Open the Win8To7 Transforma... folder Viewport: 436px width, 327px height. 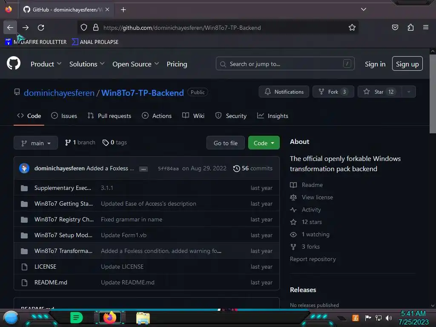63,251
